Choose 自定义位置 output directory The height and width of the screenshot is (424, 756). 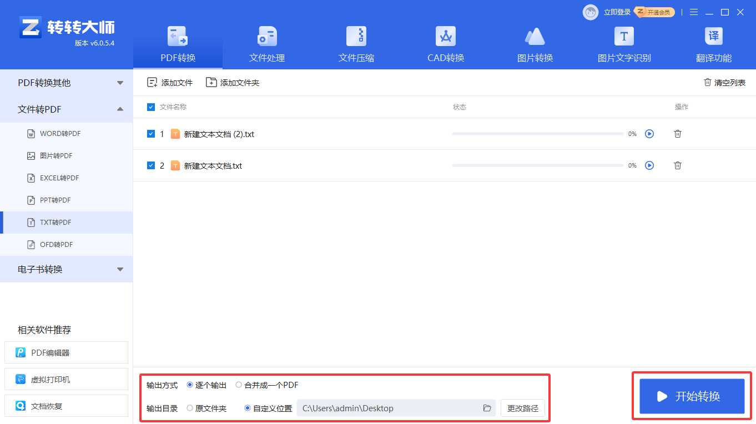248,408
